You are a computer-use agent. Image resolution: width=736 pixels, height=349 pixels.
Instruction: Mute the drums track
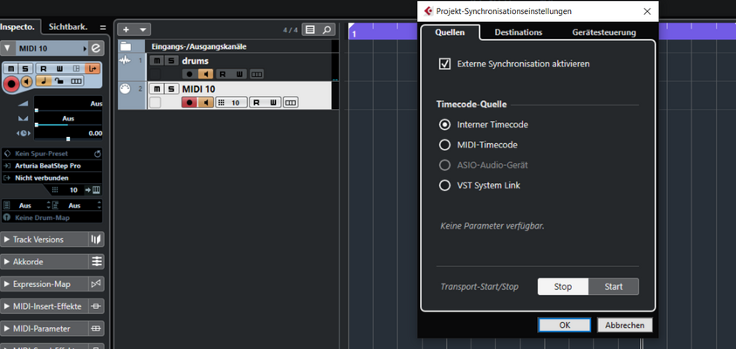click(x=157, y=60)
